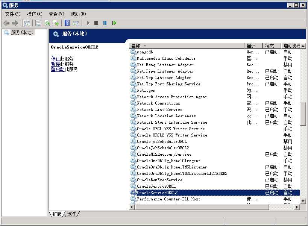Select Network Location Awareness service
This screenshot has width=308, height=226.
point(215,116)
